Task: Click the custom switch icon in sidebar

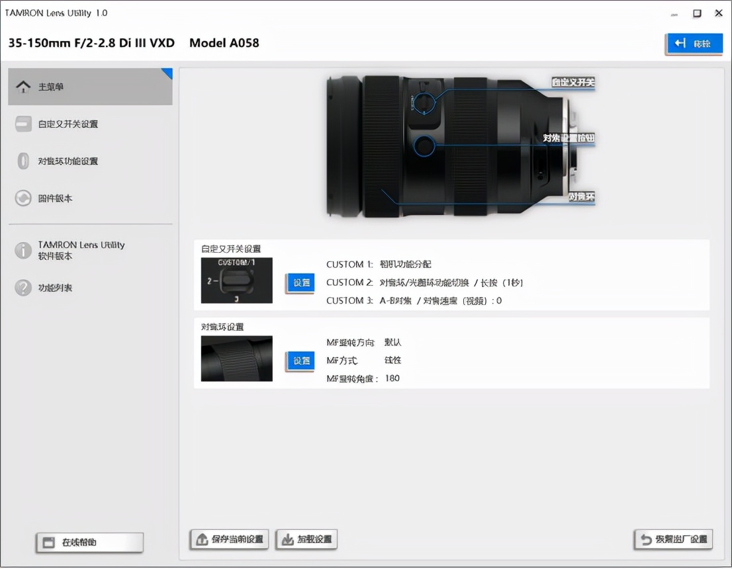Action: [x=23, y=124]
